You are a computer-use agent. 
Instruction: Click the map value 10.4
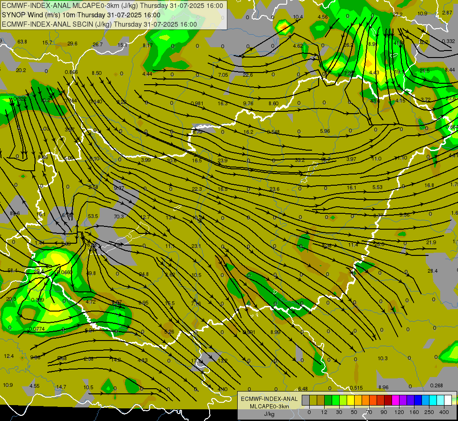coord(298,17)
